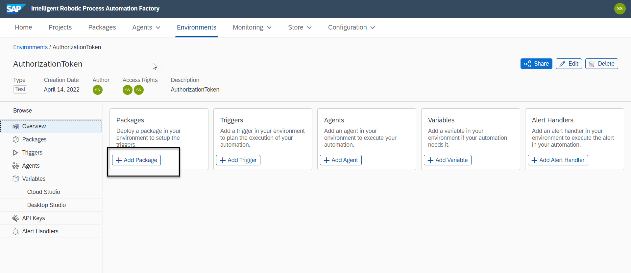Select Overview in the Browse sidebar
This screenshot has height=273, width=631.
tap(51, 126)
